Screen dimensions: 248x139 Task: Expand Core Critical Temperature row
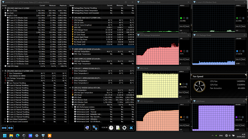5,119
